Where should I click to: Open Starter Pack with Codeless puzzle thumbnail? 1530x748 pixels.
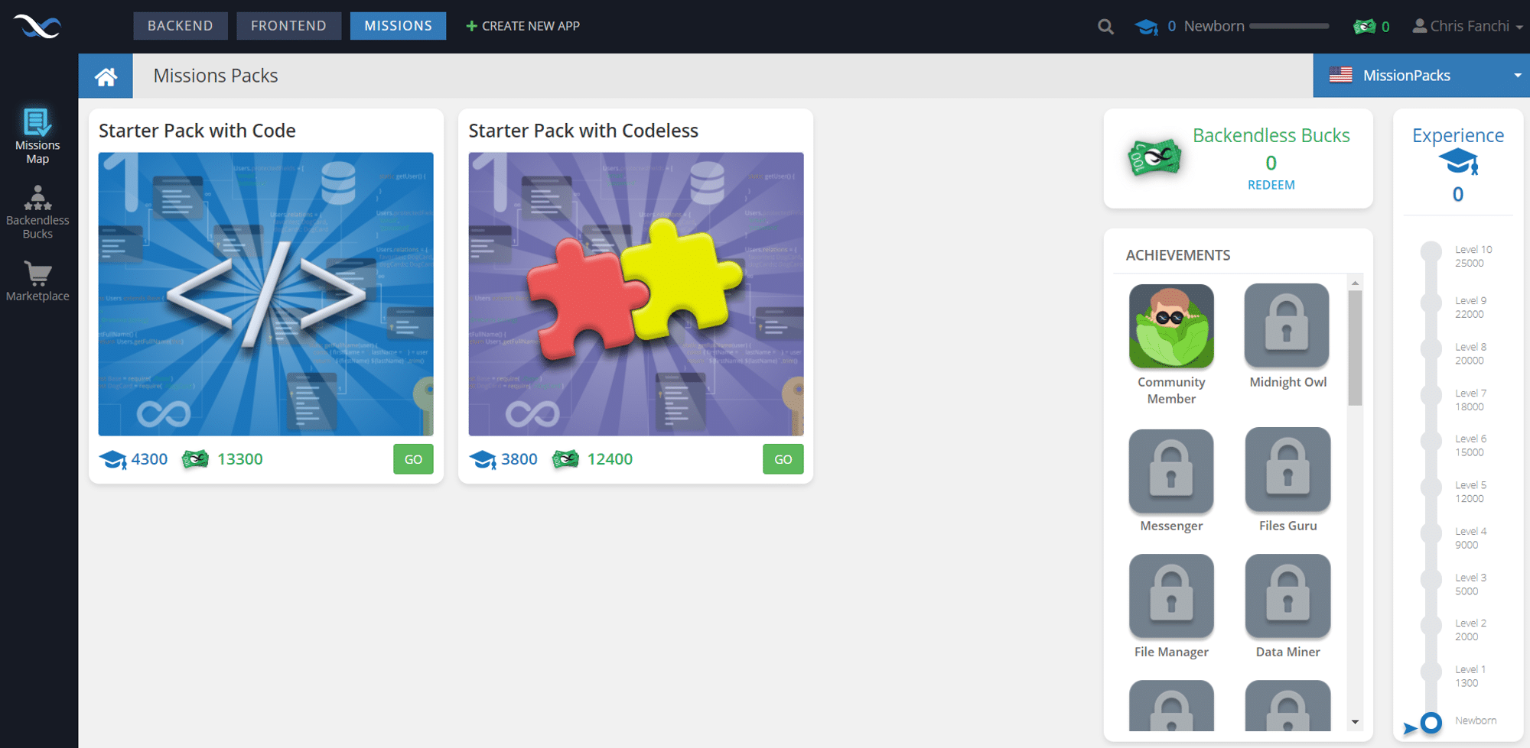[x=636, y=294]
